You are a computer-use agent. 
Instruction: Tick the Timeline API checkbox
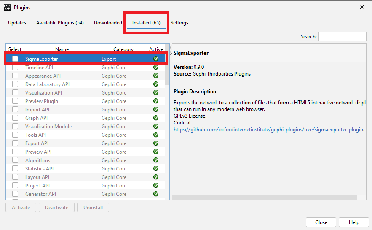click(x=15, y=67)
